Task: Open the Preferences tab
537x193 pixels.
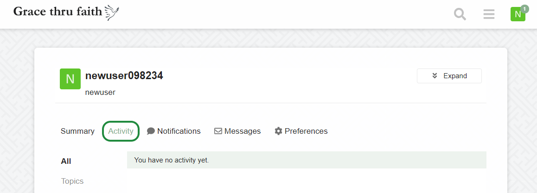Action: 301,131
